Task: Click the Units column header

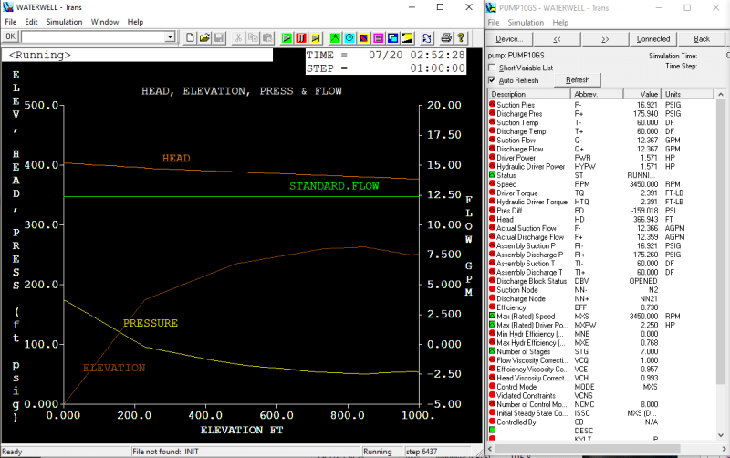Action: (x=688, y=94)
